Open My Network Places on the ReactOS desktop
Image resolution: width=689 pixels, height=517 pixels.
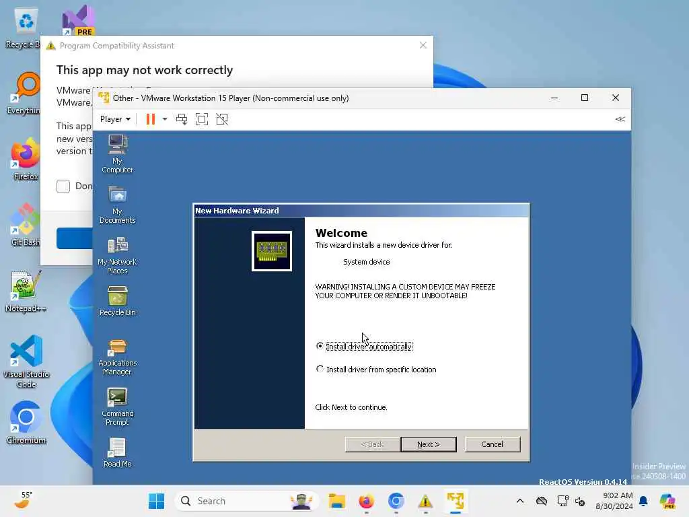(x=117, y=255)
